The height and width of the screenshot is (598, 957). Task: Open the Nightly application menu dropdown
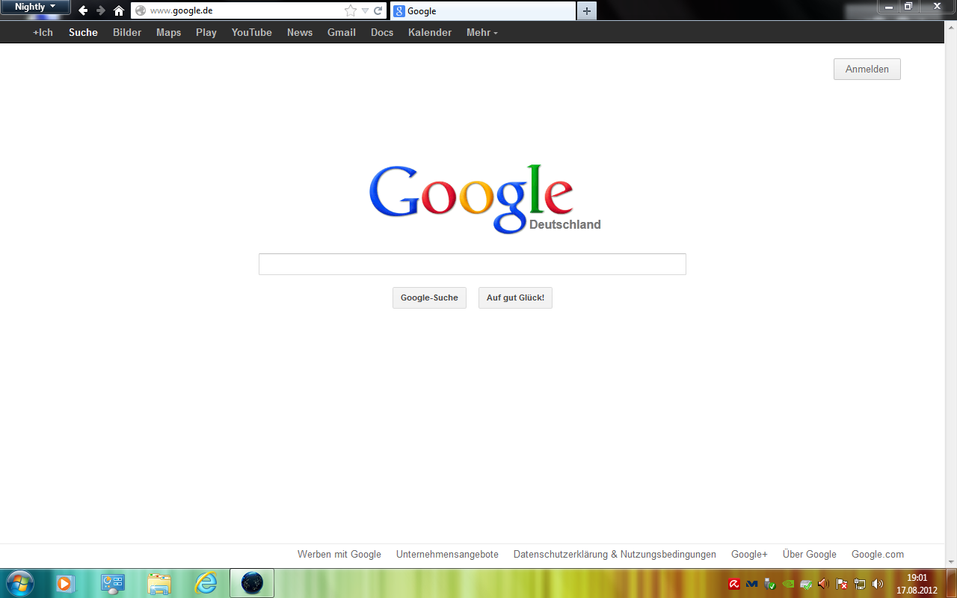point(36,7)
